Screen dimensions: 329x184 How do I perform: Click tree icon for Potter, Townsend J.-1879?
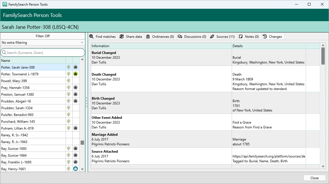pyautogui.click(x=69, y=74)
